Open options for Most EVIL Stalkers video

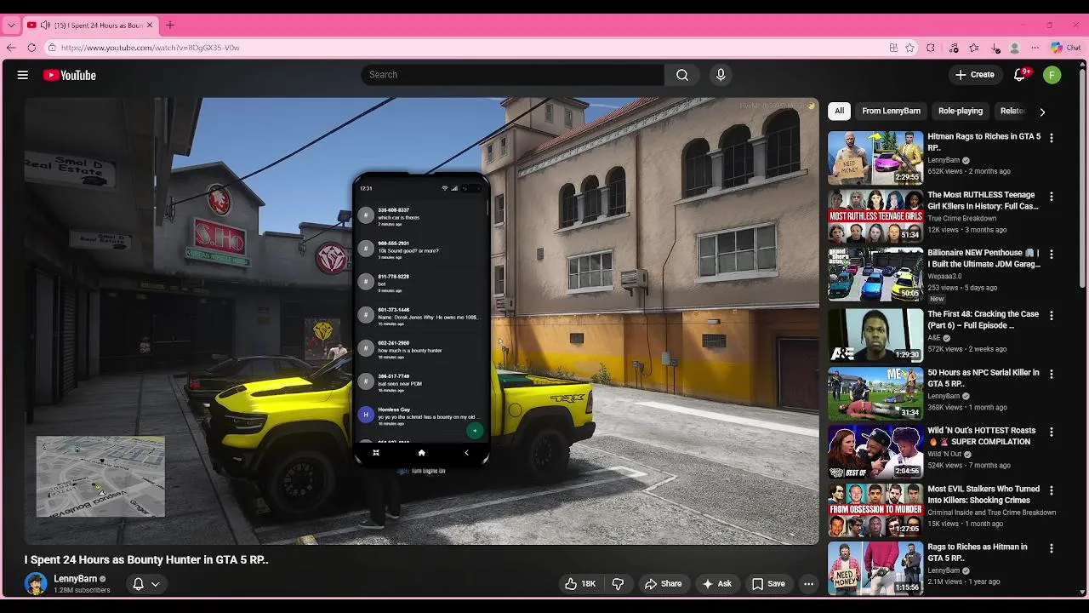pos(1052,491)
